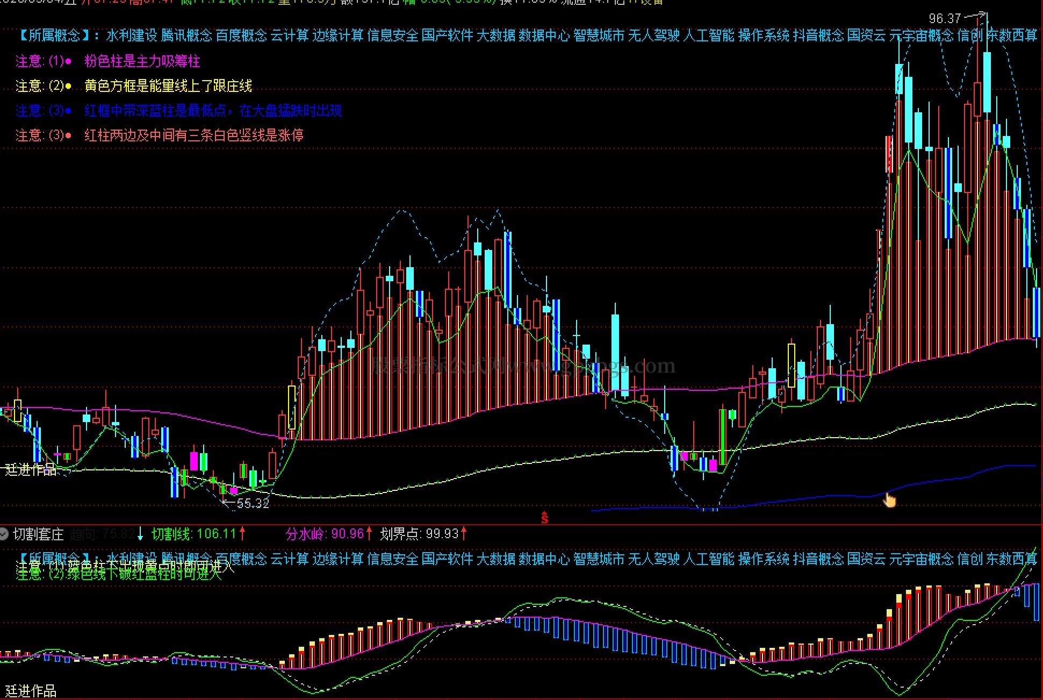This screenshot has height=700, width=1043.
Task: Click the 廷进作品 label in the main chart
Action: click(31, 469)
